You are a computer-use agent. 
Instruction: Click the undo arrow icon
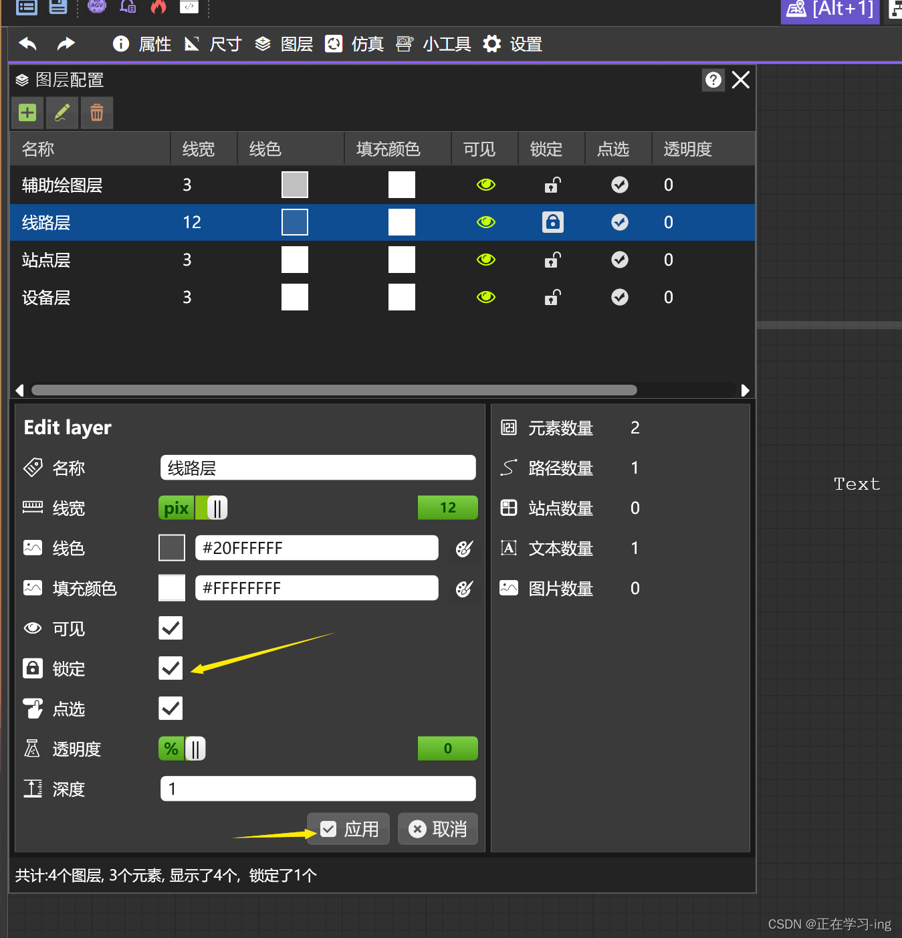click(27, 44)
